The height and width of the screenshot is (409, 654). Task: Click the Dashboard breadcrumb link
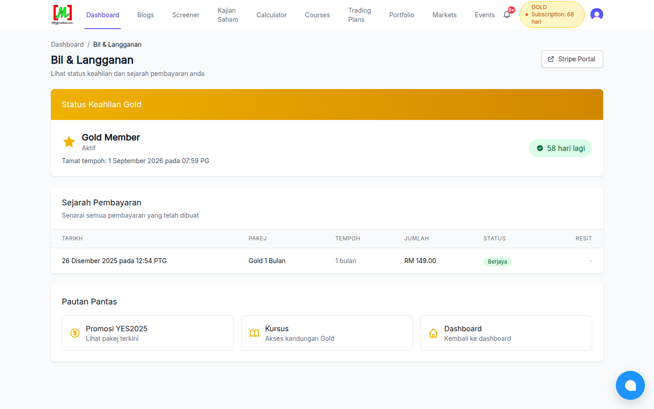(67, 45)
